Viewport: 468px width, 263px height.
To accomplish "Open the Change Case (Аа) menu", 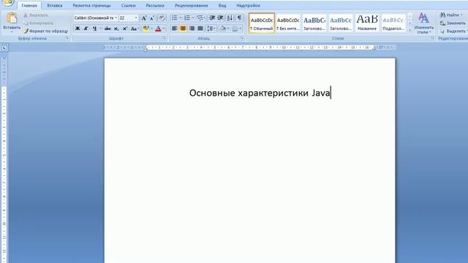I will click(x=135, y=28).
